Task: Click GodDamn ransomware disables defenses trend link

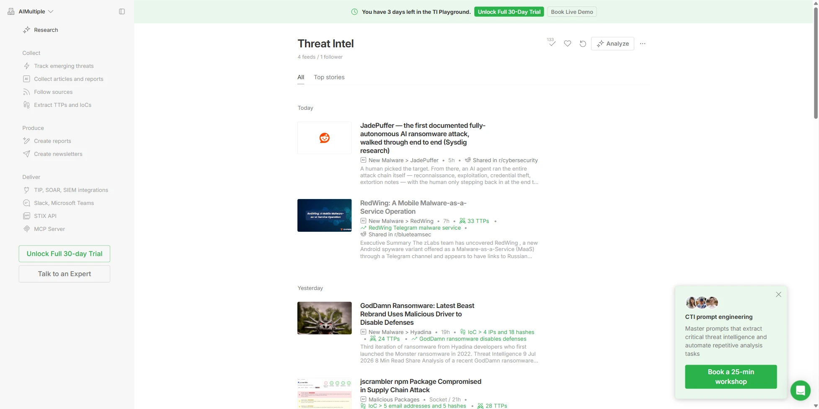Action: [473, 339]
